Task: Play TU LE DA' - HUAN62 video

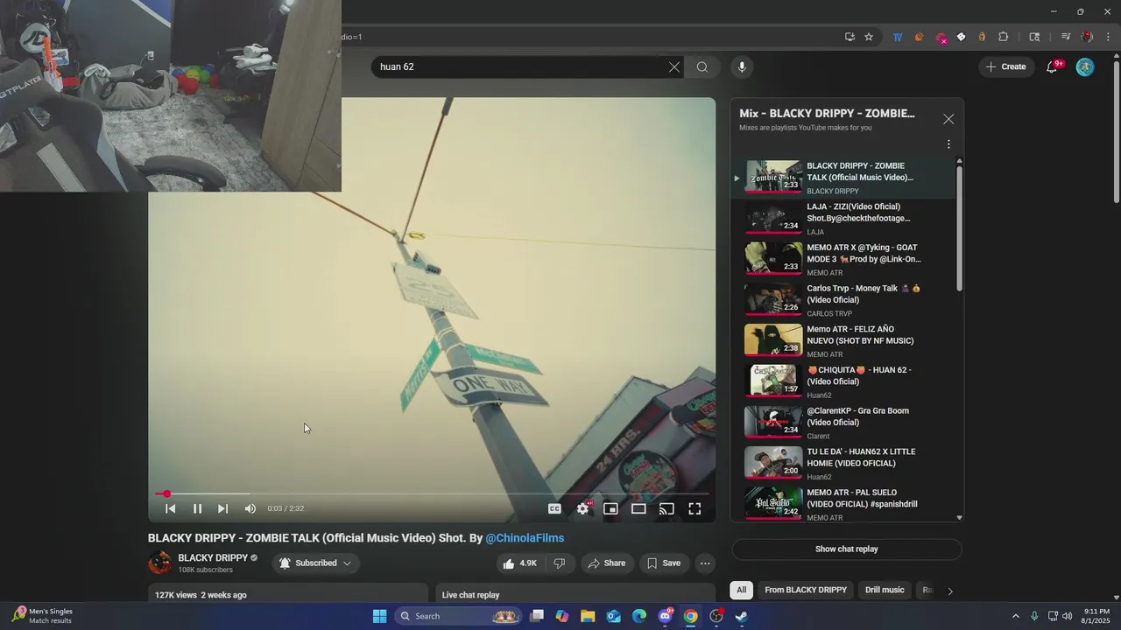Action: [845, 464]
